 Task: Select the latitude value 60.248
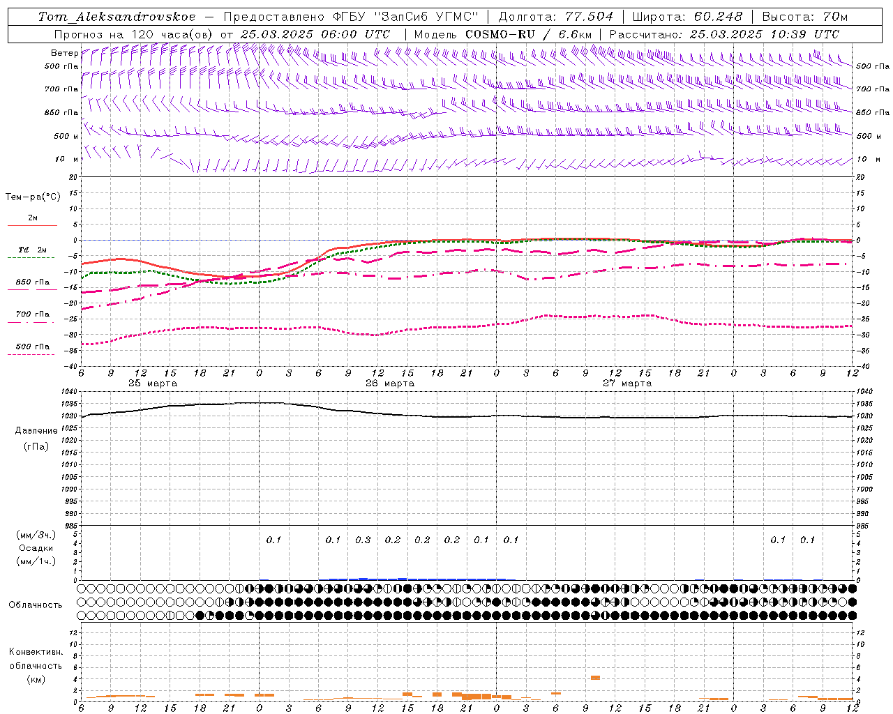pos(719,17)
